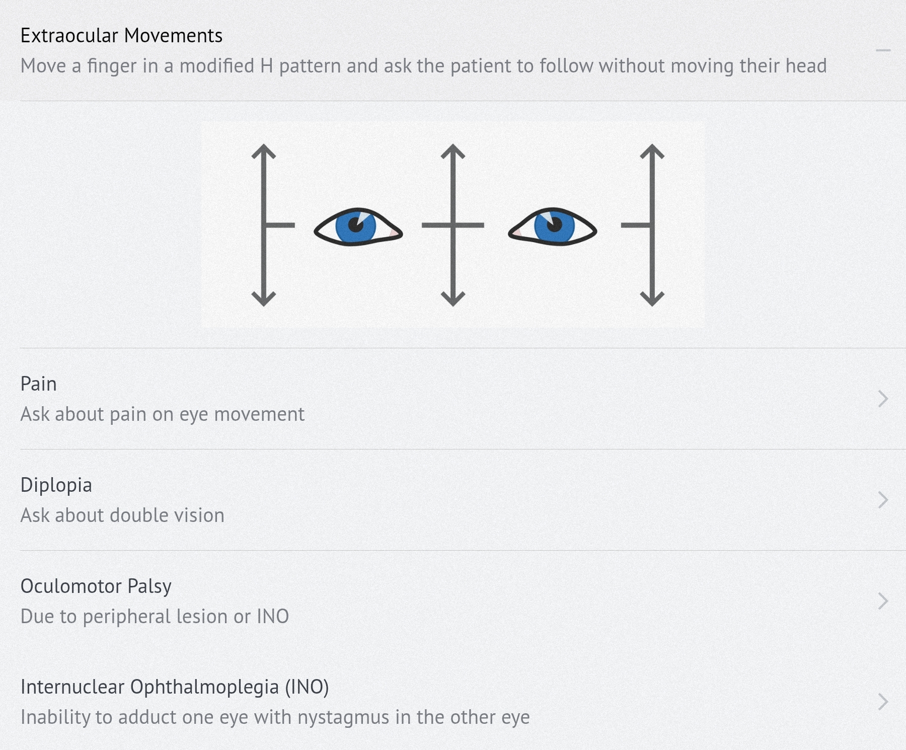Click the left vertical arrow of H pattern
The image size is (906, 750).
point(264,225)
